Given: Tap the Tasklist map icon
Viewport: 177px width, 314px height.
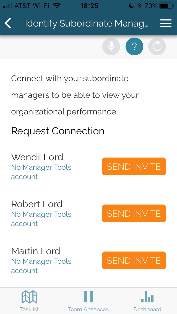Looking at the screenshot, I should coord(29,297).
